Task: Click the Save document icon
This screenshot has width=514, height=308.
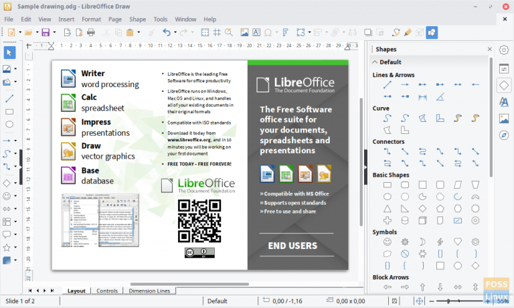Action: pyautogui.click(x=46, y=32)
